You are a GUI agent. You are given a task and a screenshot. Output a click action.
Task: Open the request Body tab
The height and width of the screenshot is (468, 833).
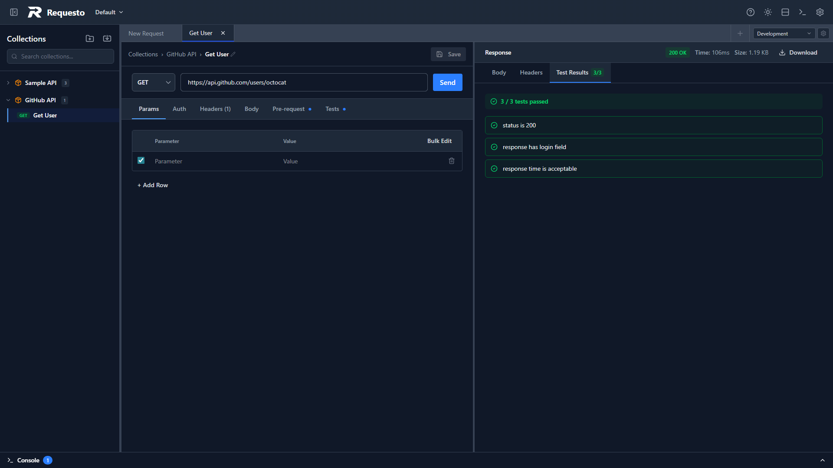(252, 109)
